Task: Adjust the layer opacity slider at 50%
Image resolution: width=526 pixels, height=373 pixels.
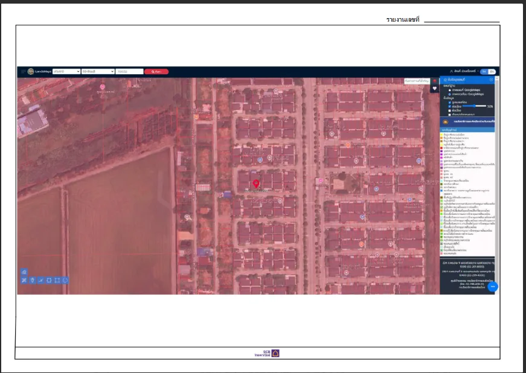Action: [474, 106]
